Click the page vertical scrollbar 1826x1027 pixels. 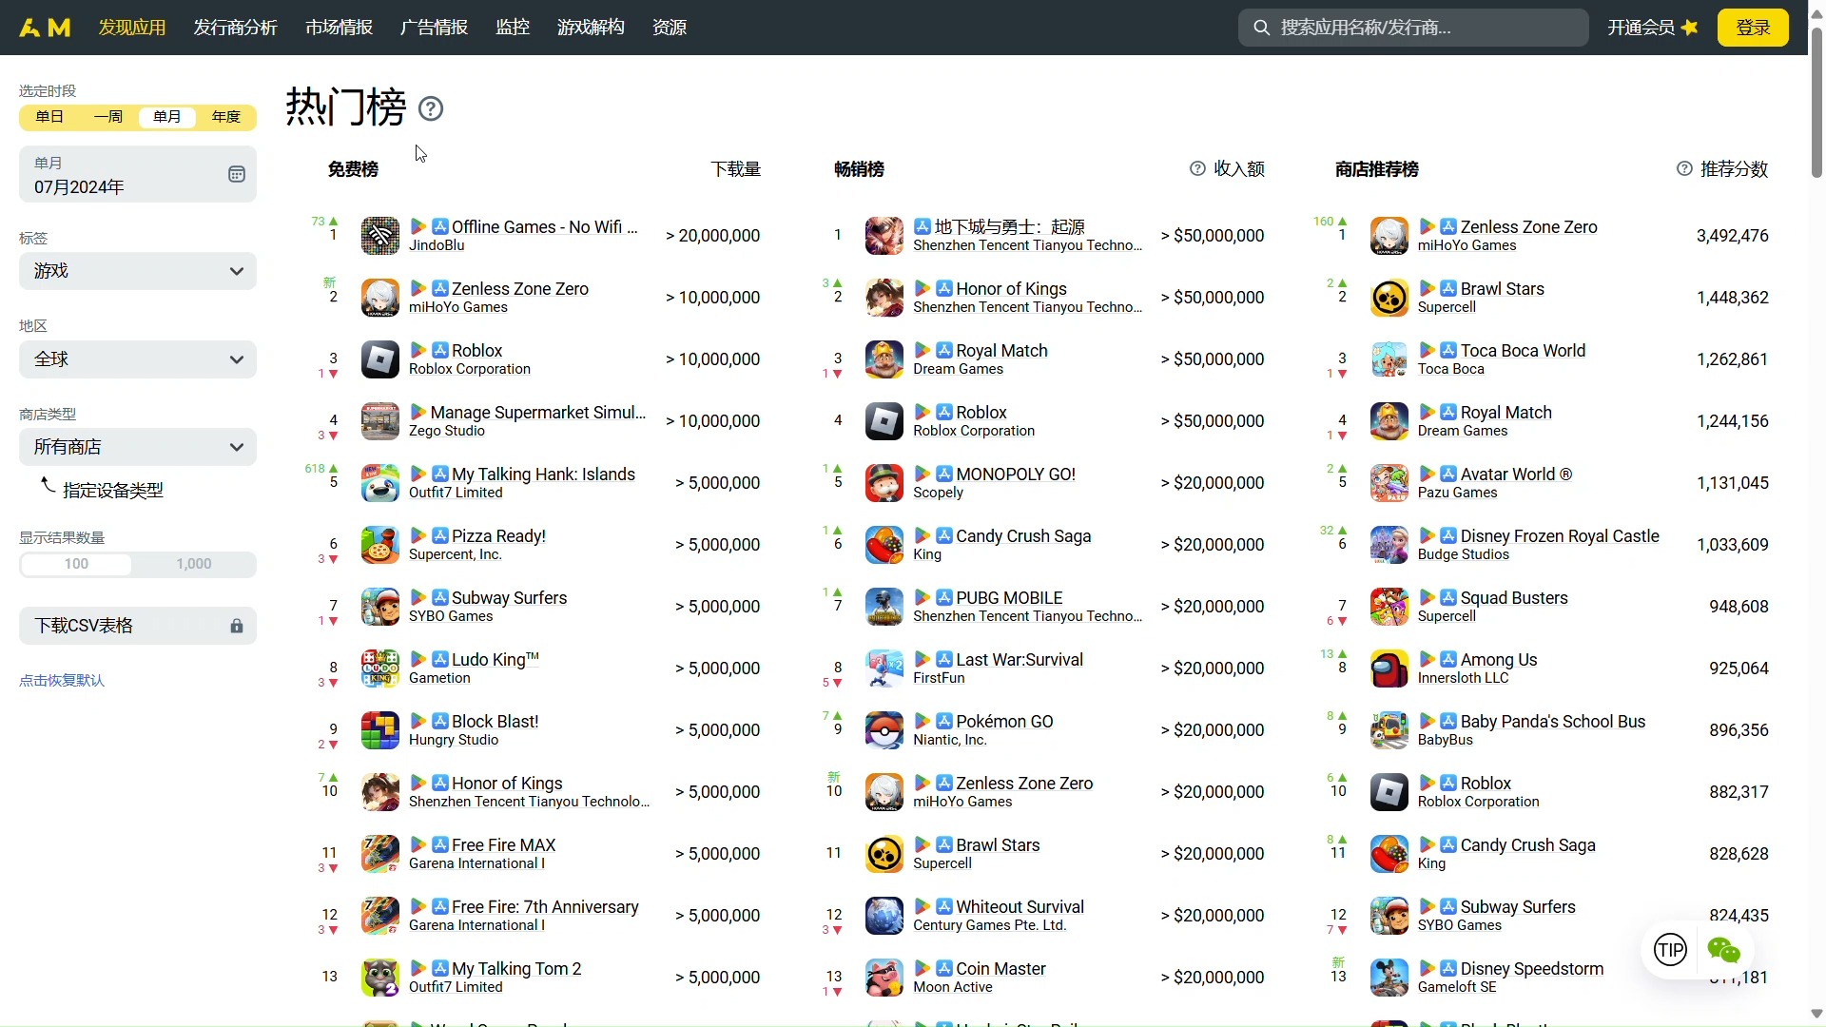pyautogui.click(x=1816, y=105)
